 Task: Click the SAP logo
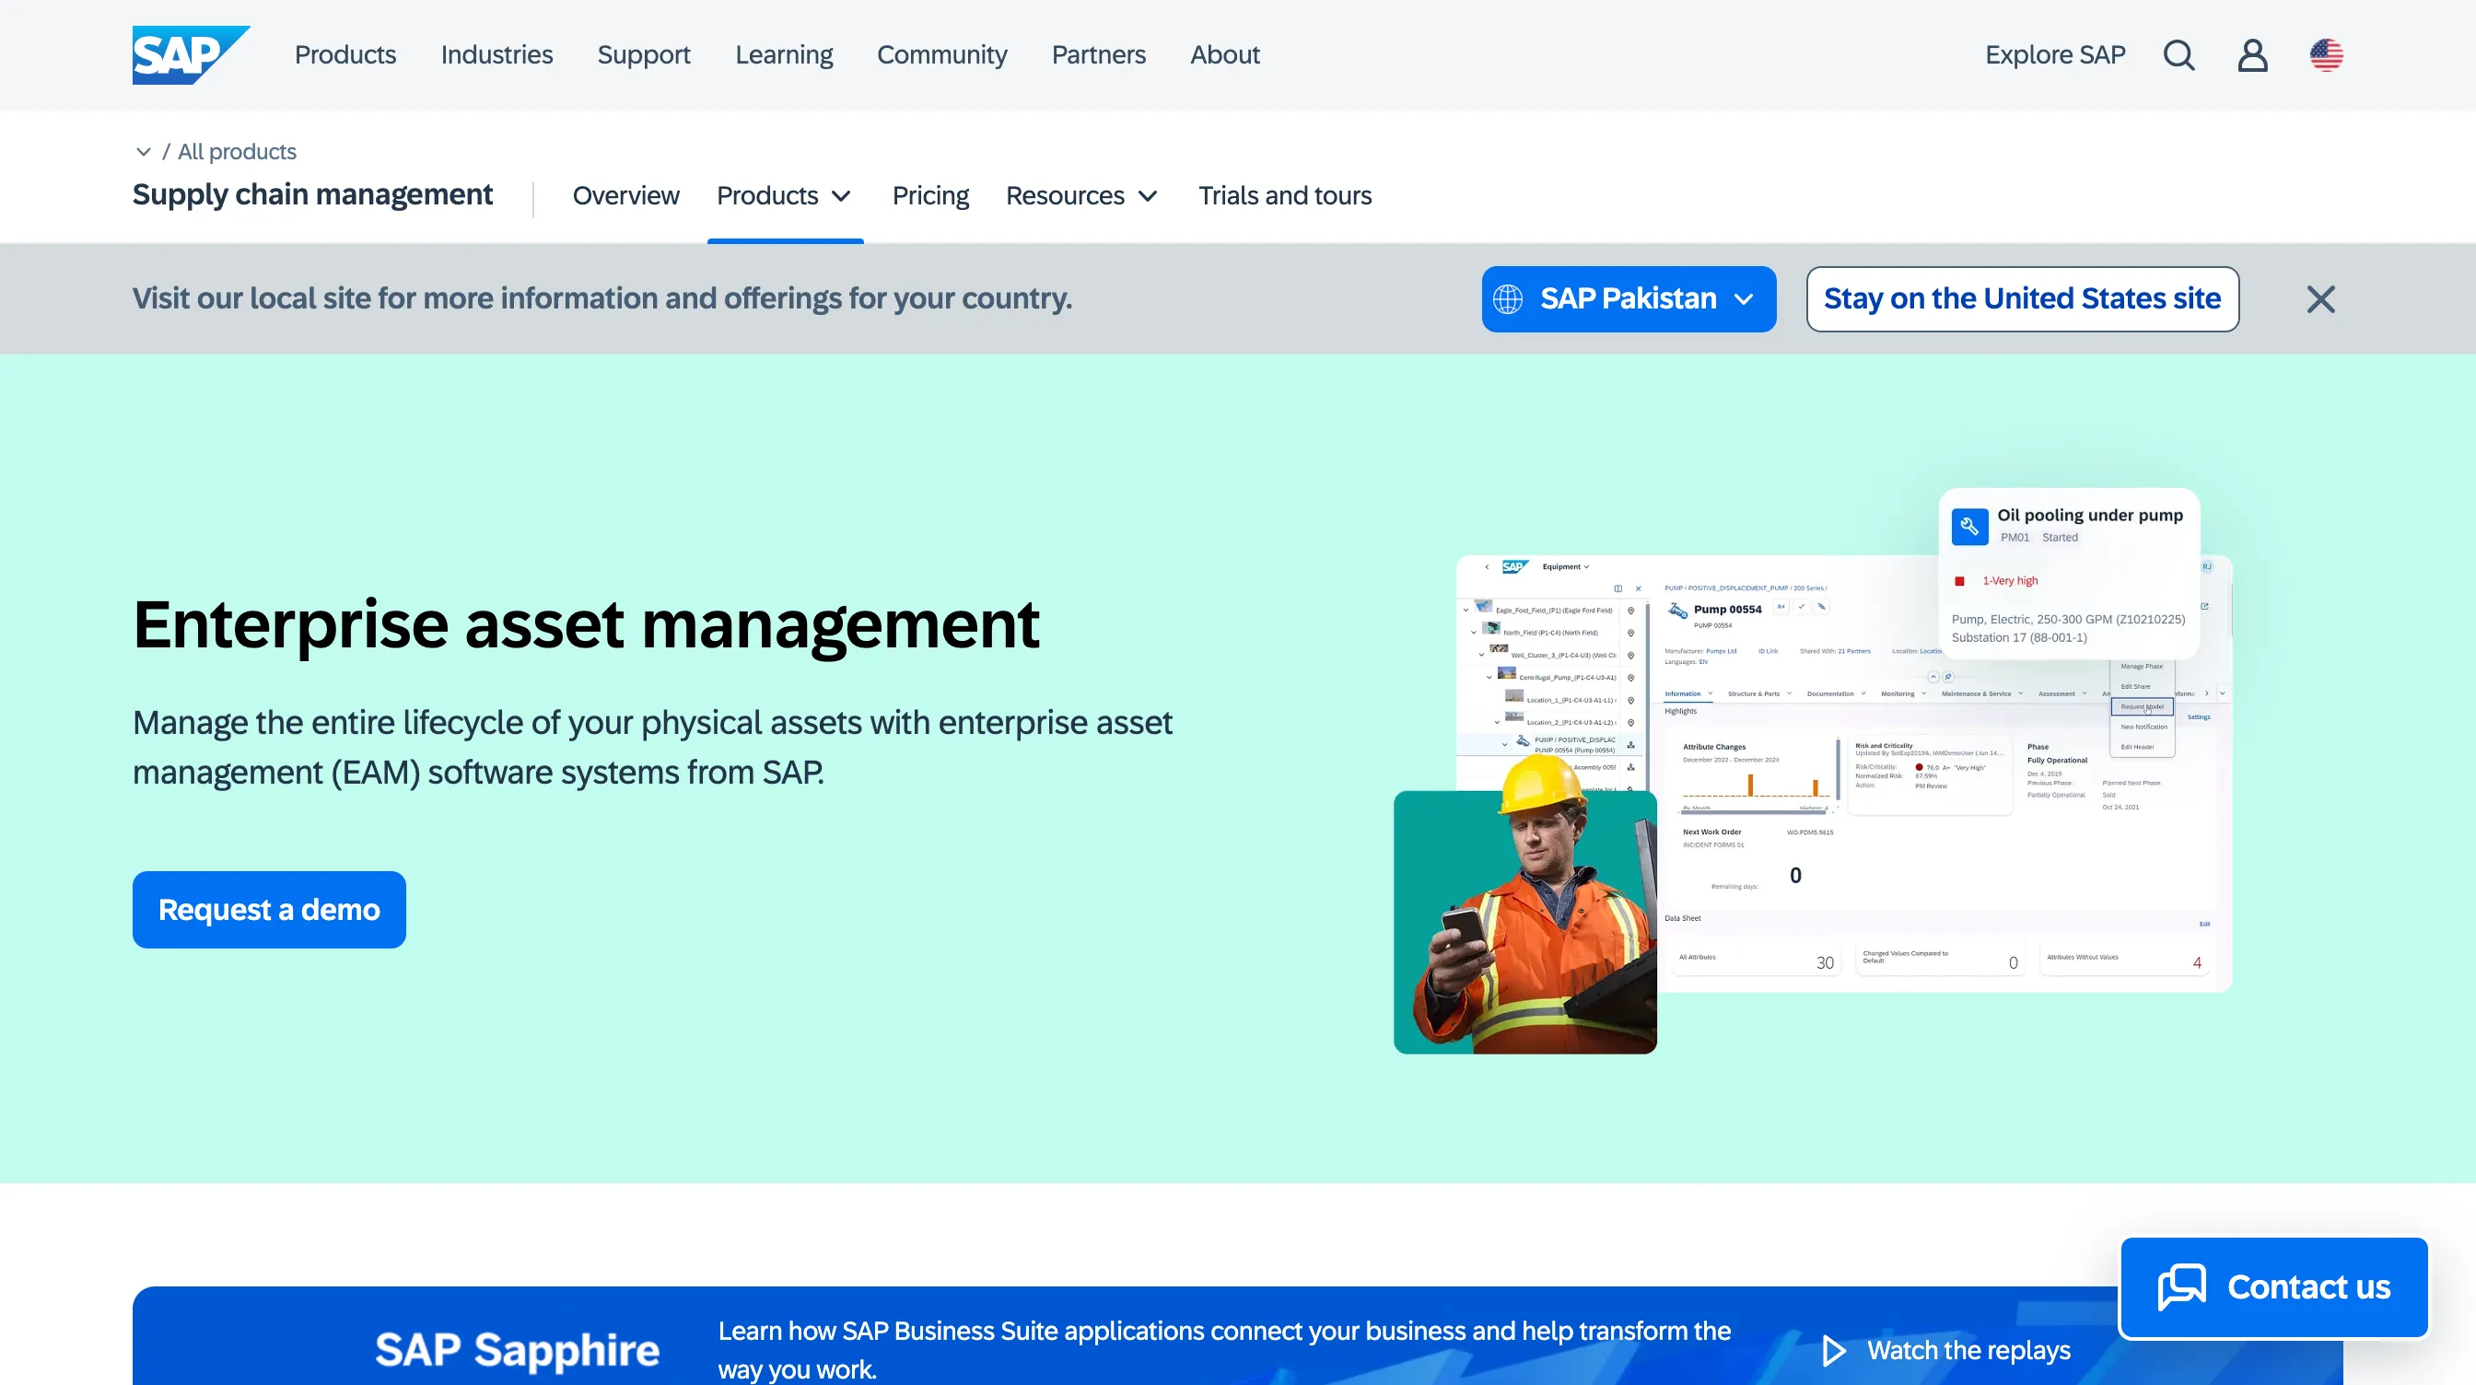pos(191,54)
